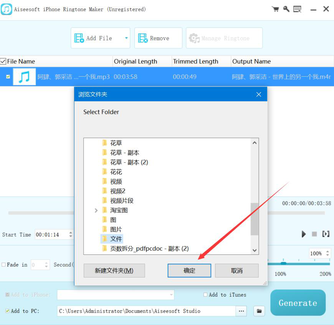Minimize the Ringtone Maker window
The image size is (334, 325).
(313, 10)
